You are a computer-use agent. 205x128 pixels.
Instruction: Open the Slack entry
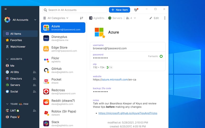pos(63,124)
